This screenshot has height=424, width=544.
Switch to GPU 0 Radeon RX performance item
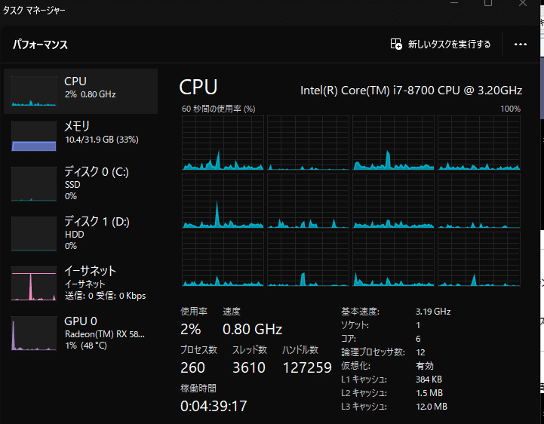point(81,333)
